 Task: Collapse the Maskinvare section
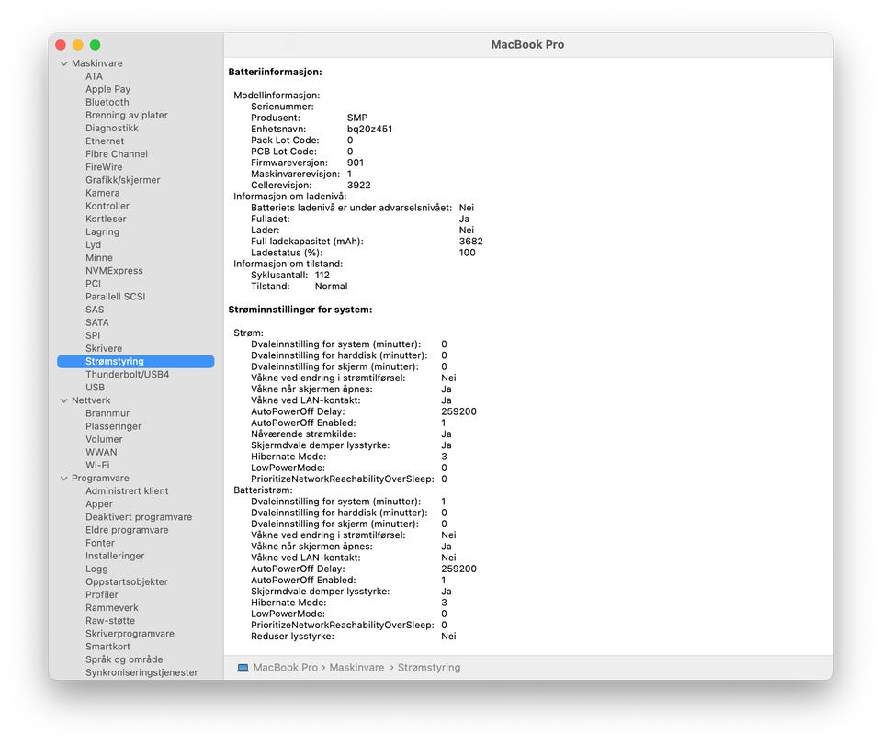[x=63, y=63]
